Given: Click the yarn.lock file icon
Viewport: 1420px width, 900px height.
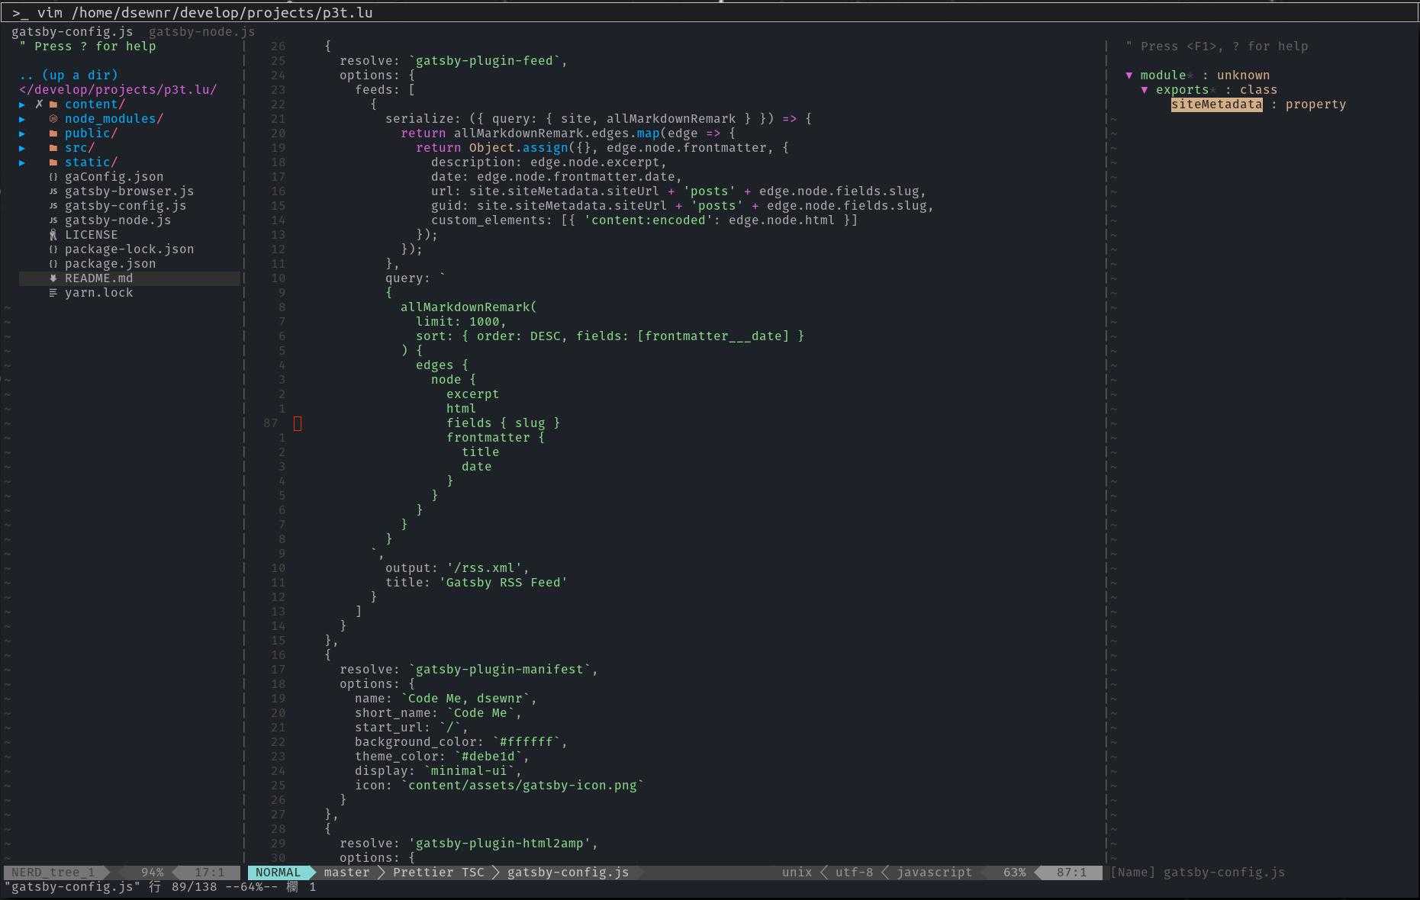Looking at the screenshot, I should [53, 293].
